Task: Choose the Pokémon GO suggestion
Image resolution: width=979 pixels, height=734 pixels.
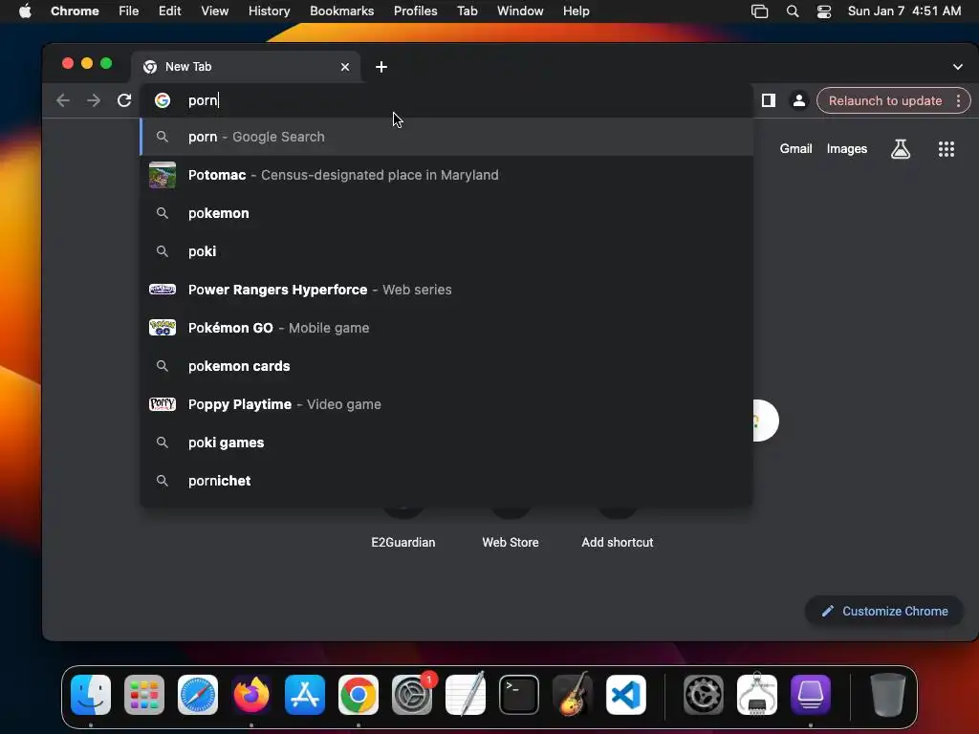Action: tap(446, 328)
